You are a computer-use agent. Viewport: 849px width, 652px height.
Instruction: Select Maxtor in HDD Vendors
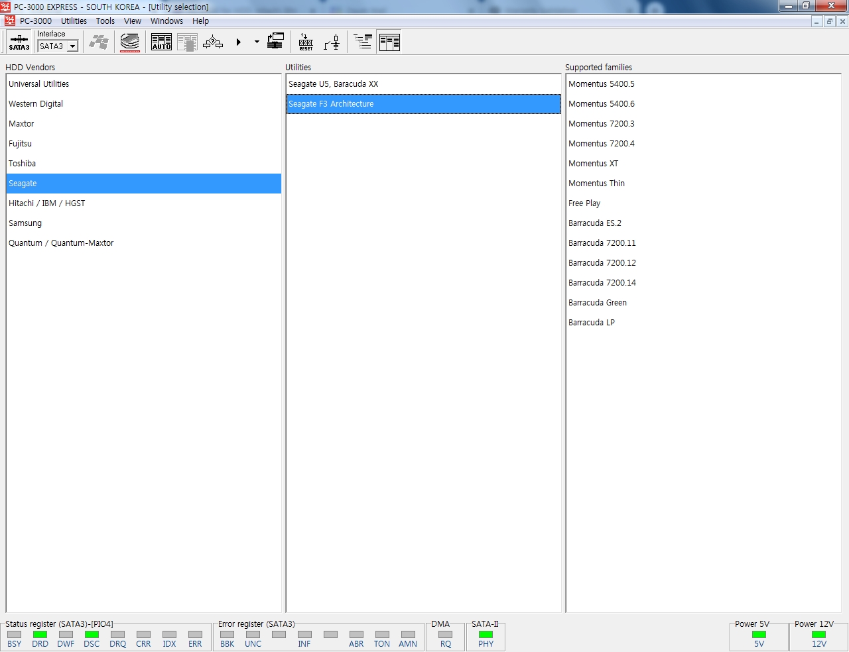pos(144,124)
